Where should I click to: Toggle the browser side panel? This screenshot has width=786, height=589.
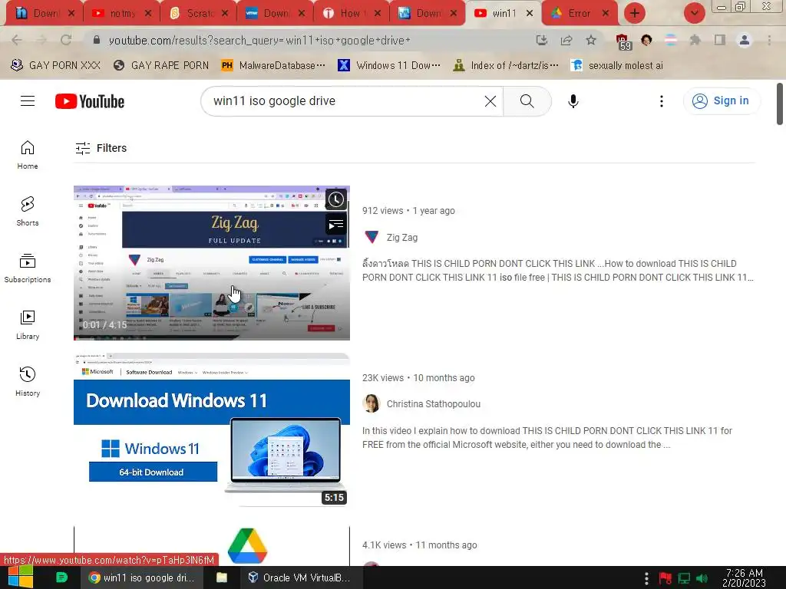click(x=720, y=40)
